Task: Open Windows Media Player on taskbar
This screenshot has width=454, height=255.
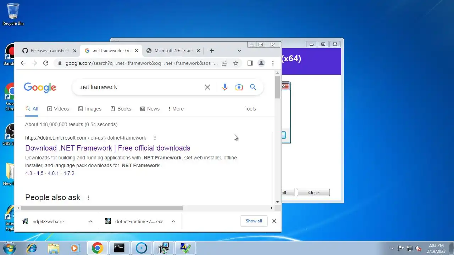Action: (x=75, y=248)
